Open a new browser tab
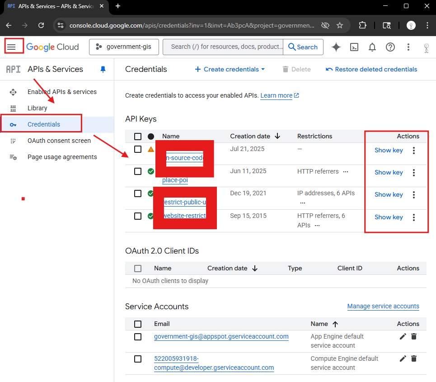Viewport: 436px width, 382px height. (x=118, y=6)
